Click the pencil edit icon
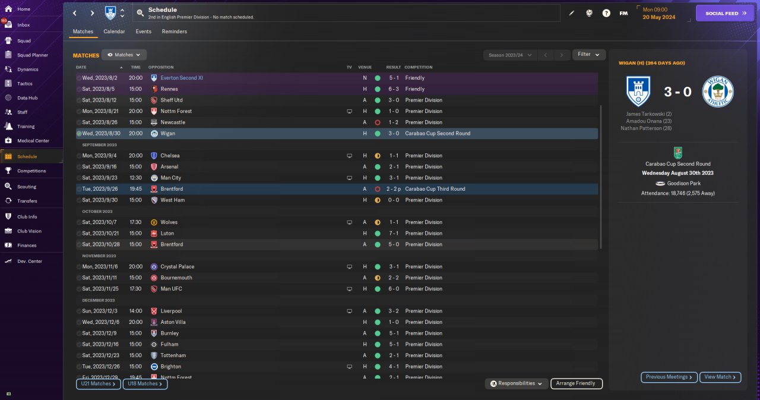Screen dimensions: 760x400 point(572,13)
